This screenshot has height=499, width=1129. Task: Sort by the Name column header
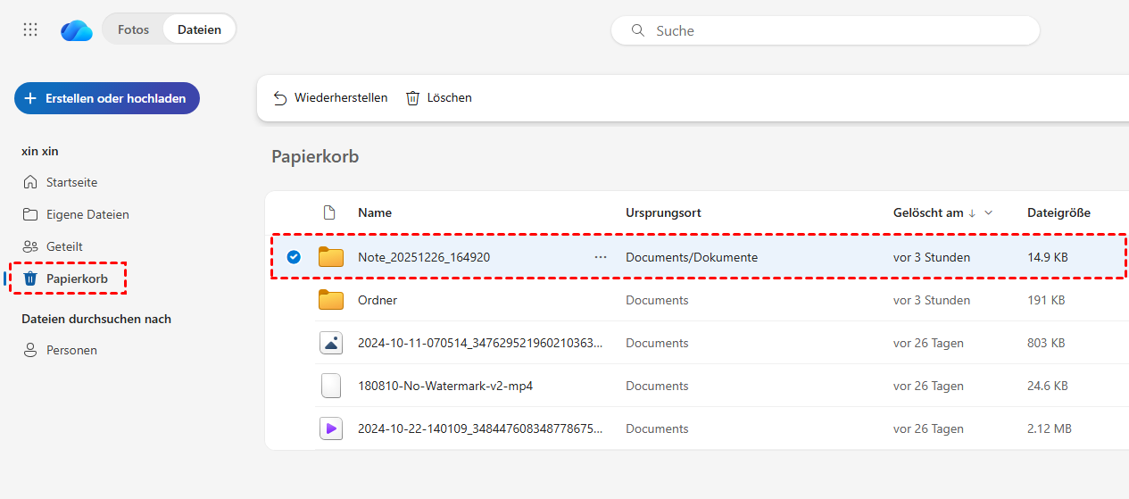375,212
